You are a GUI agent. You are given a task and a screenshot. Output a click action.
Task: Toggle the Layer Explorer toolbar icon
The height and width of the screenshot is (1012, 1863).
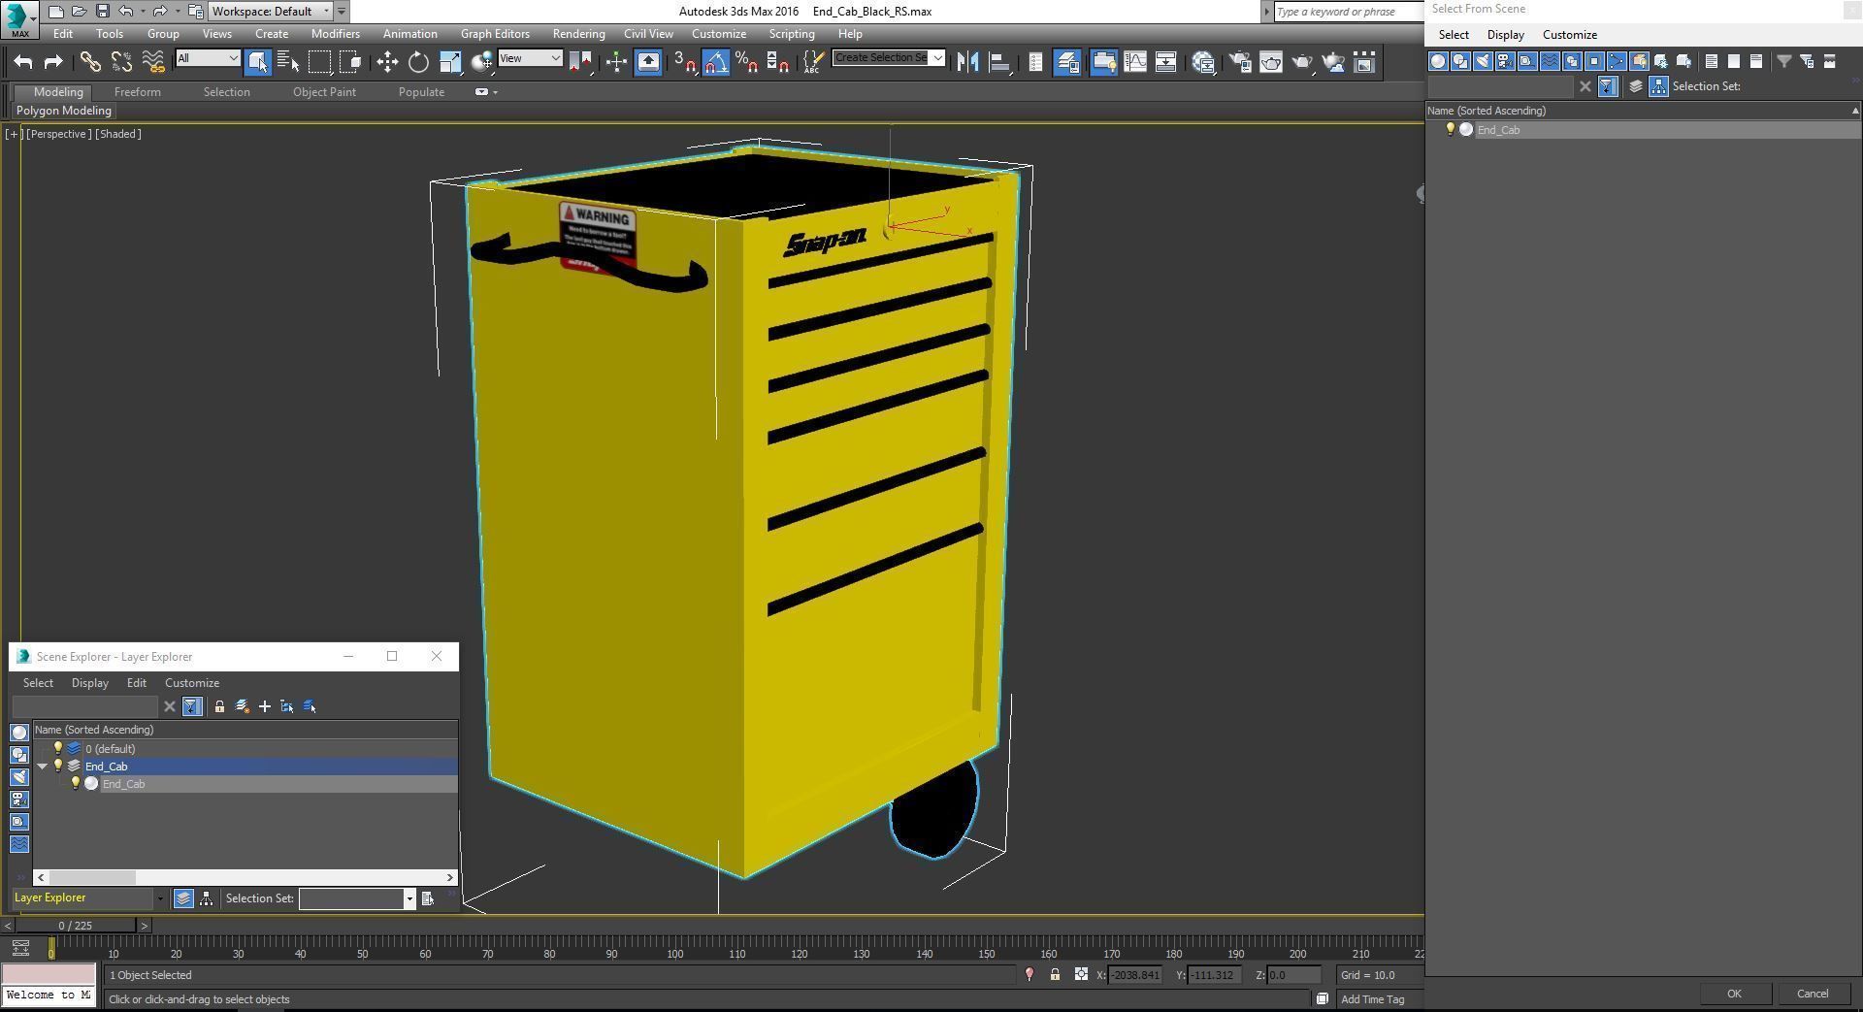coord(1067,62)
